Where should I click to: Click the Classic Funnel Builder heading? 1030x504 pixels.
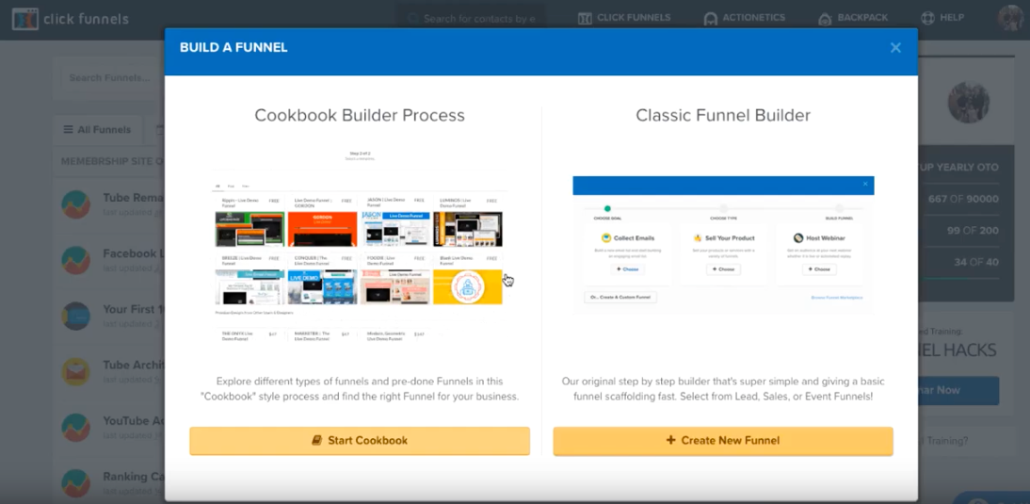(x=722, y=116)
